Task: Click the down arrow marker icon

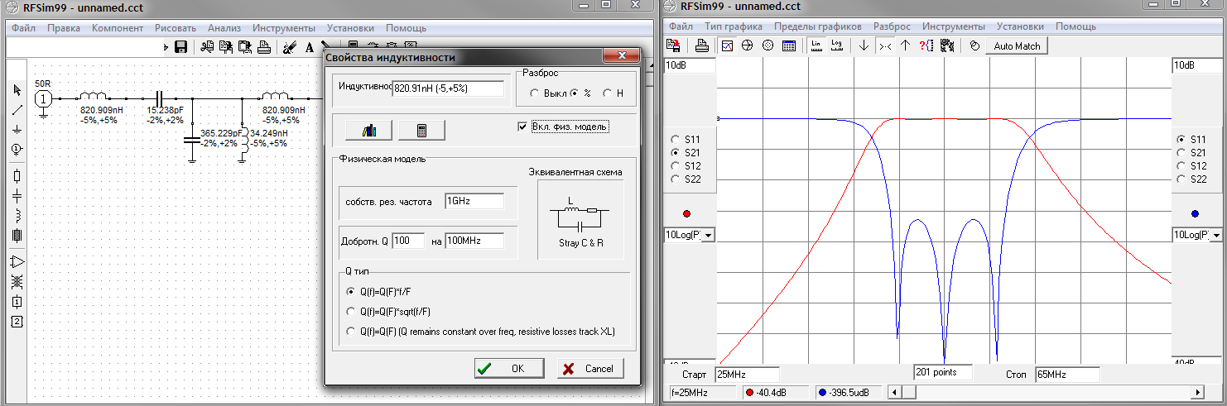Action: (x=864, y=45)
